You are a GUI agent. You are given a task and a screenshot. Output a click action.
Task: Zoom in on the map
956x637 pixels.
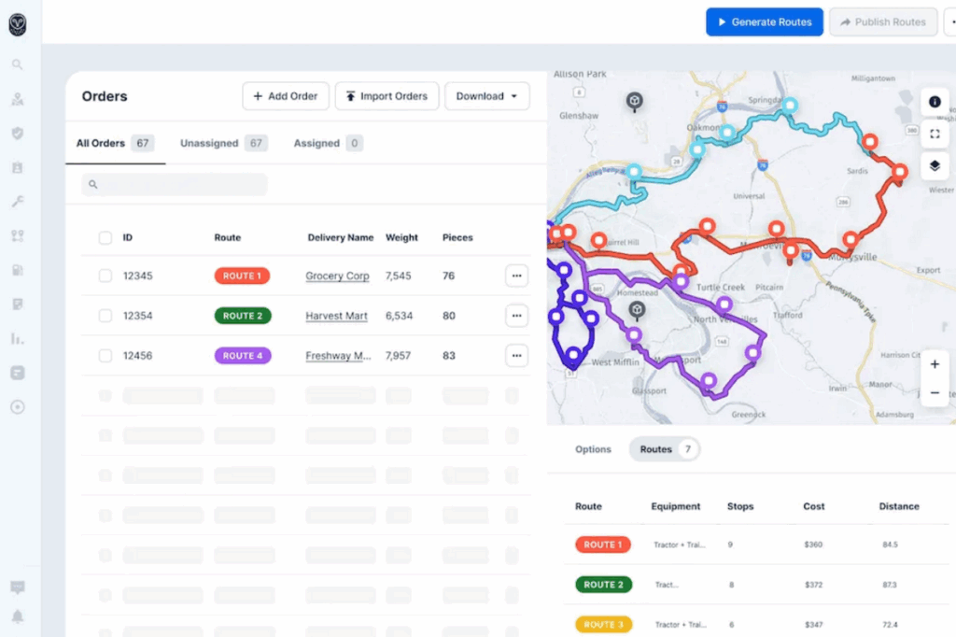pyautogui.click(x=934, y=364)
